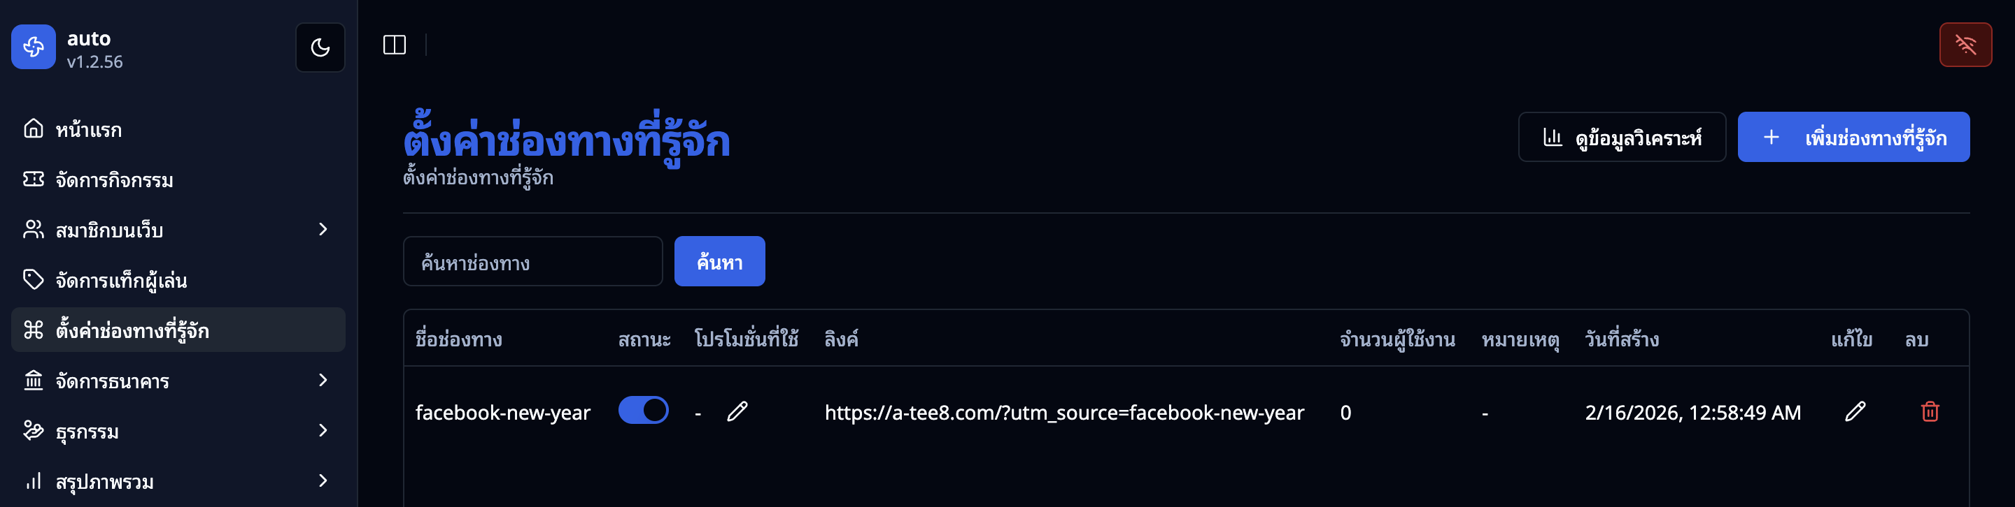The image size is (2015, 507).
Task: Click the เพิ่มช่องทางที่รู้จัก button
Action: pyautogui.click(x=1853, y=137)
